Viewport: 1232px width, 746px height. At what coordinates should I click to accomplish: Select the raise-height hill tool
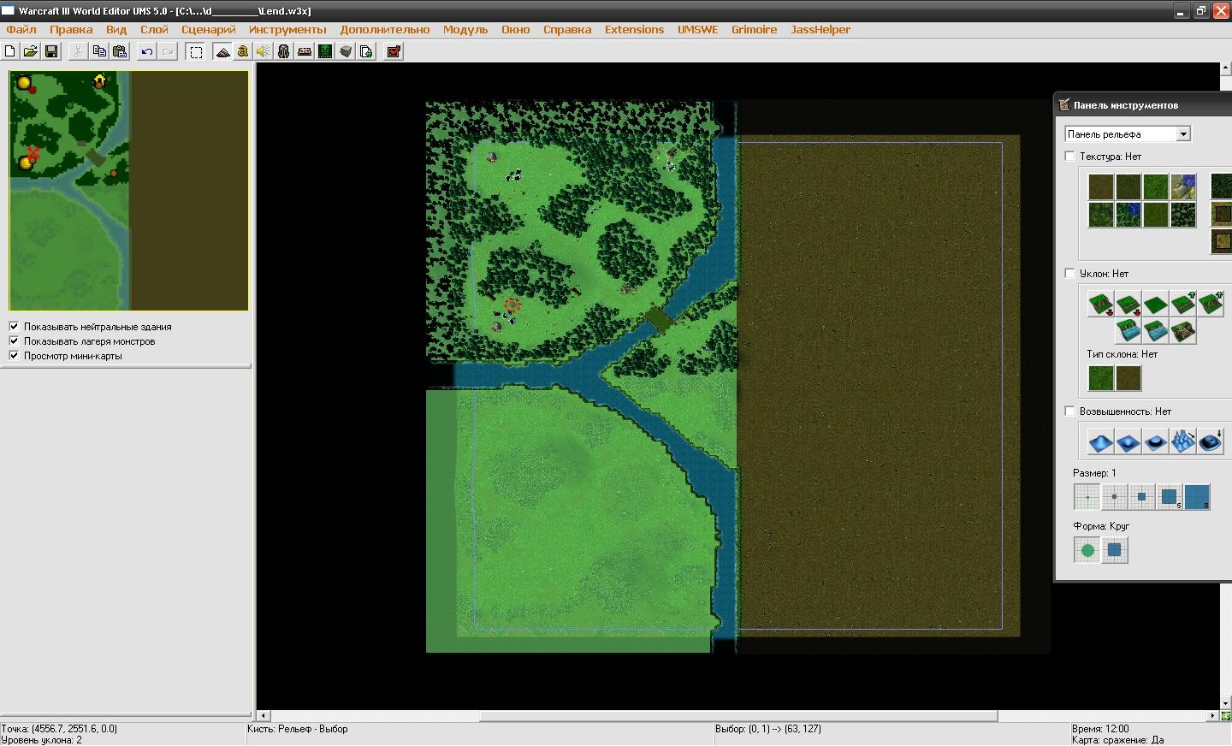1101,441
